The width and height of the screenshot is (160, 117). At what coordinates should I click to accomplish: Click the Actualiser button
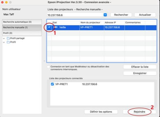pos(145,15)
